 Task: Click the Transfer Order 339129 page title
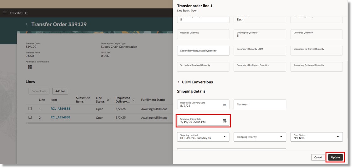click(x=59, y=24)
